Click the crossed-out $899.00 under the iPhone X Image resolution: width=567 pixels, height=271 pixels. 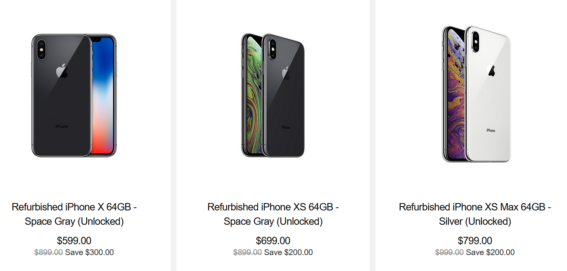(49, 252)
